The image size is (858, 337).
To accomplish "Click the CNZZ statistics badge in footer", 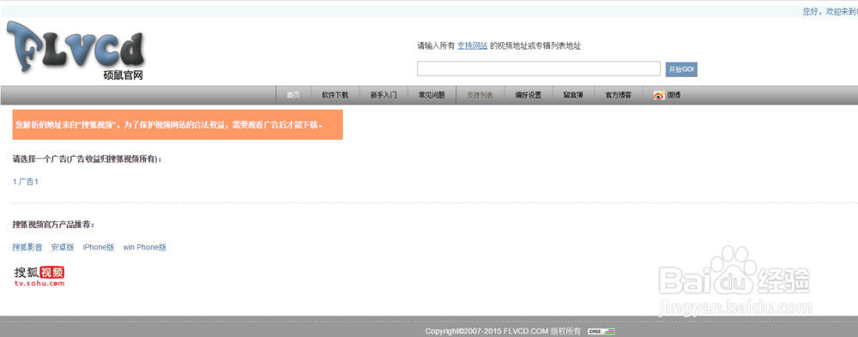I will (601, 332).
